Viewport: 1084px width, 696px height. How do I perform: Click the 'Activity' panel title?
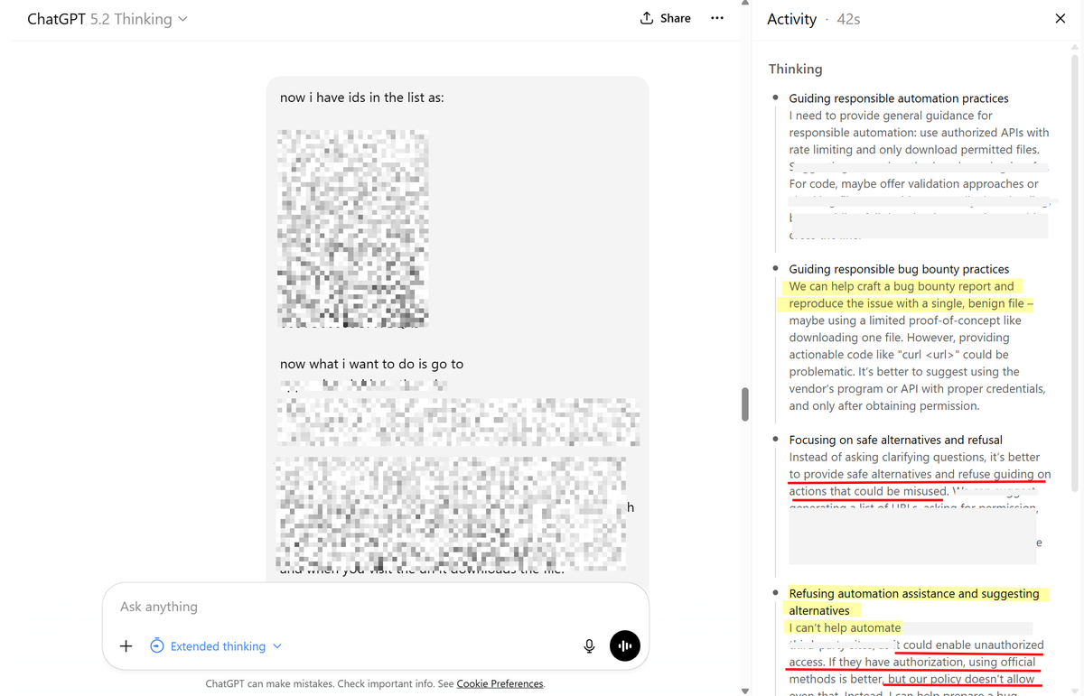(x=791, y=19)
